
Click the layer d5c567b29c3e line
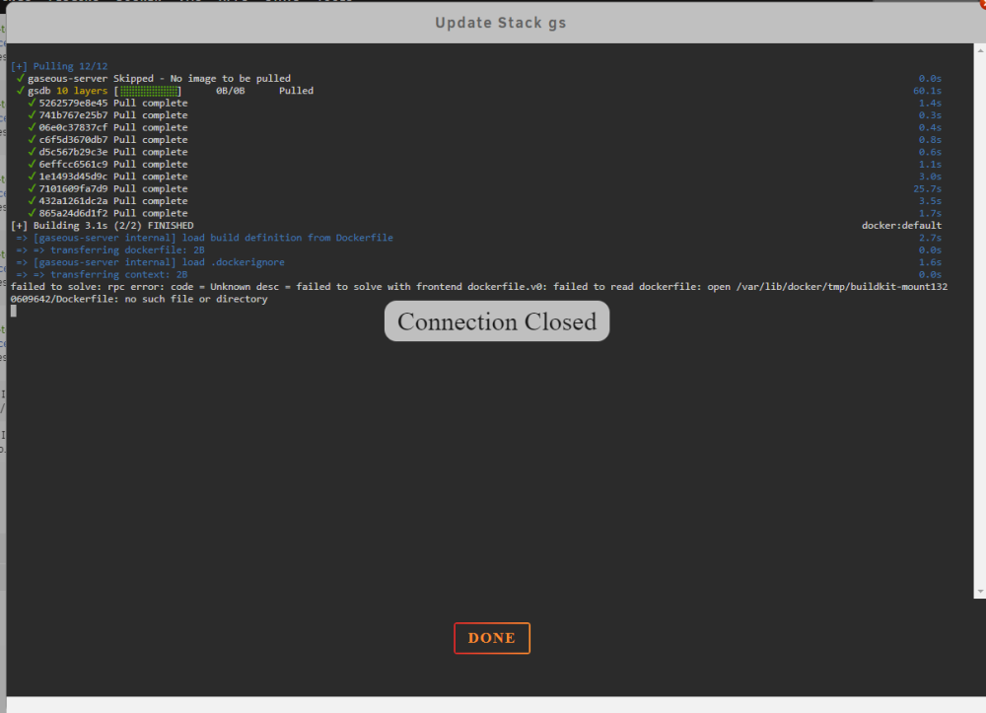click(107, 152)
